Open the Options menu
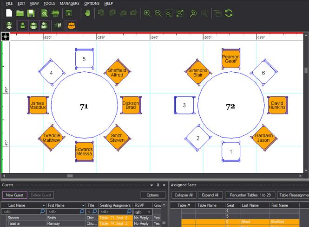 click(92, 3)
